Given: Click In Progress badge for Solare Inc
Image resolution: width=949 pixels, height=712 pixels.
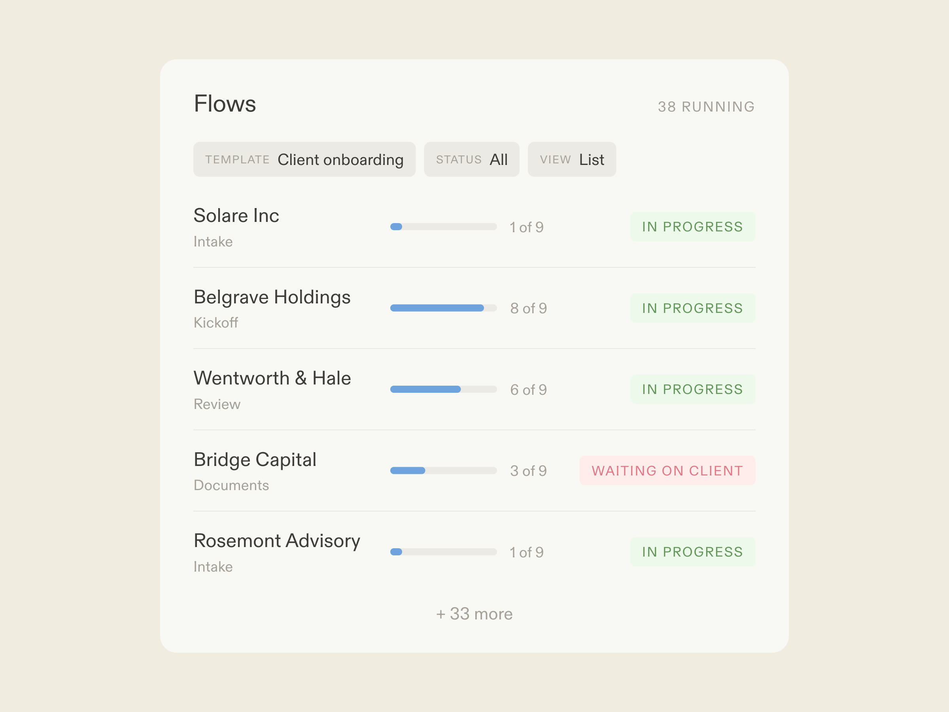Looking at the screenshot, I should coord(692,227).
